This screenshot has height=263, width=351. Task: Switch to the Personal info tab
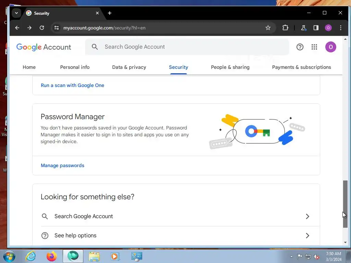click(x=75, y=67)
